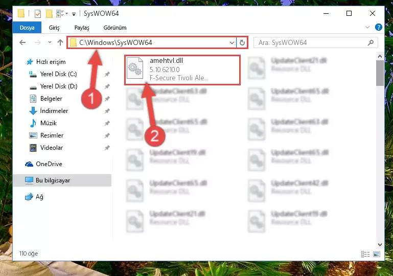393x276 pixels.
Task: Open Resimler folder in the sidebar
Action: tap(52, 135)
